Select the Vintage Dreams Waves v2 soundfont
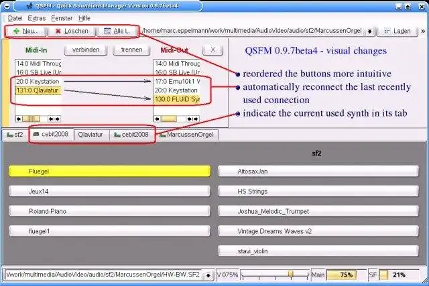This screenshot has width=429, height=286. point(318,231)
